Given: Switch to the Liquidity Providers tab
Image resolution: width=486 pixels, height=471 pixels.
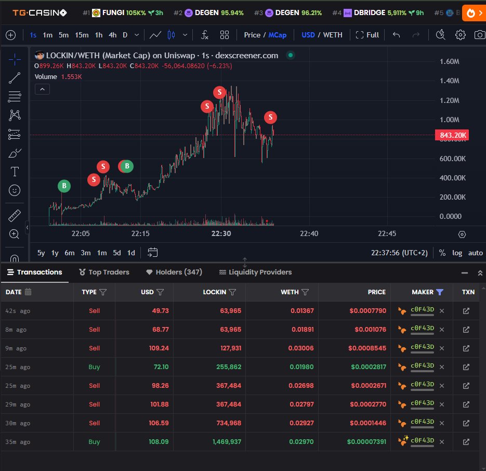Looking at the screenshot, I should [255, 272].
